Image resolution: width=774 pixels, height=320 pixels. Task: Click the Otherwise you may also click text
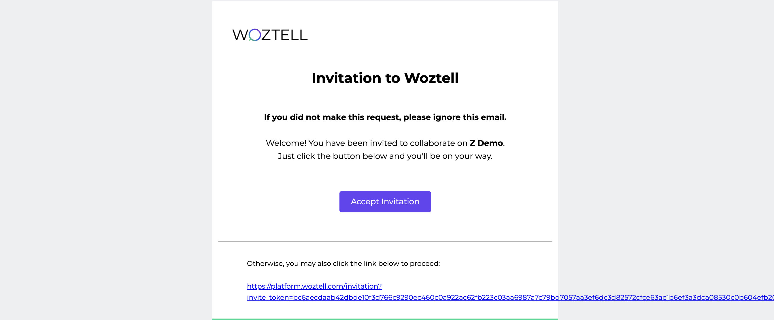click(343, 264)
